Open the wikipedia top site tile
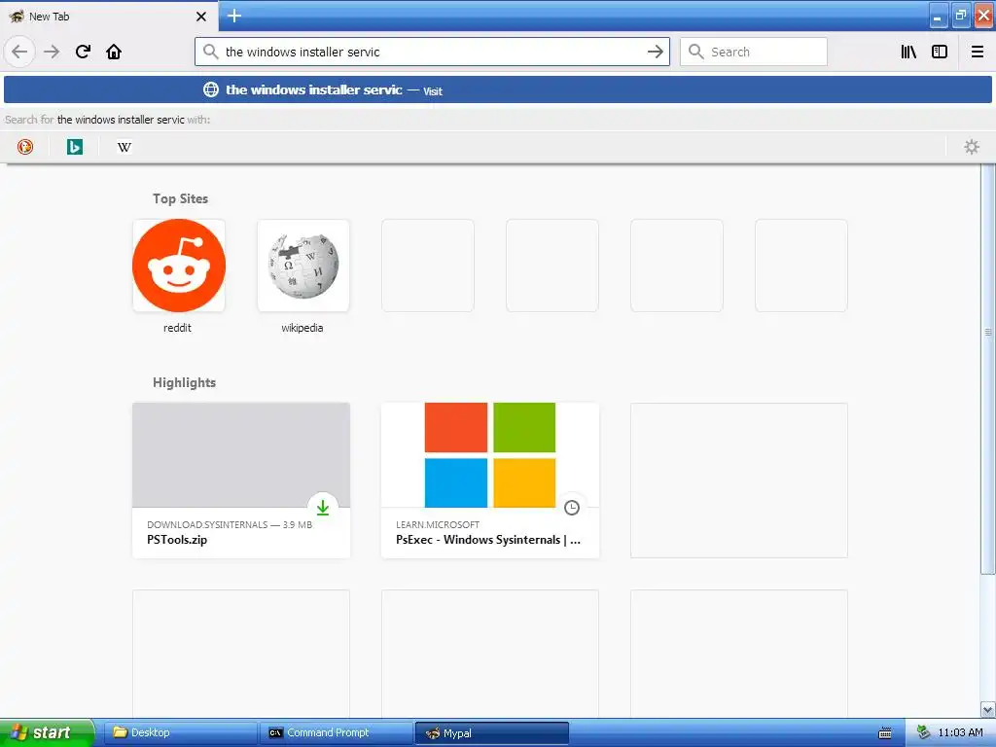This screenshot has width=996, height=747. point(303,266)
